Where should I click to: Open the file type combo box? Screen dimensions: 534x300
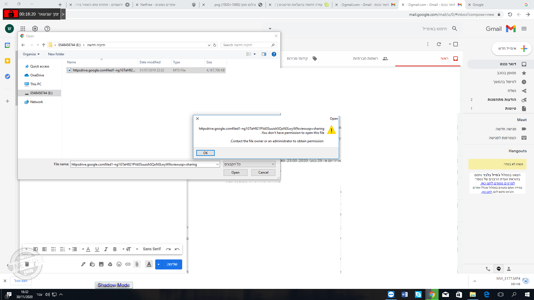point(249,164)
